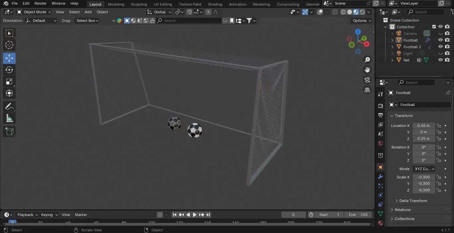Open the Output properties tab
The image size is (454, 233).
(381, 115)
